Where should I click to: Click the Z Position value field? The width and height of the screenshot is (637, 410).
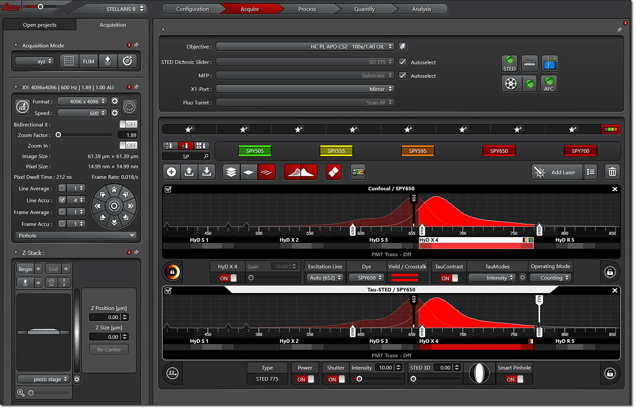(105, 317)
